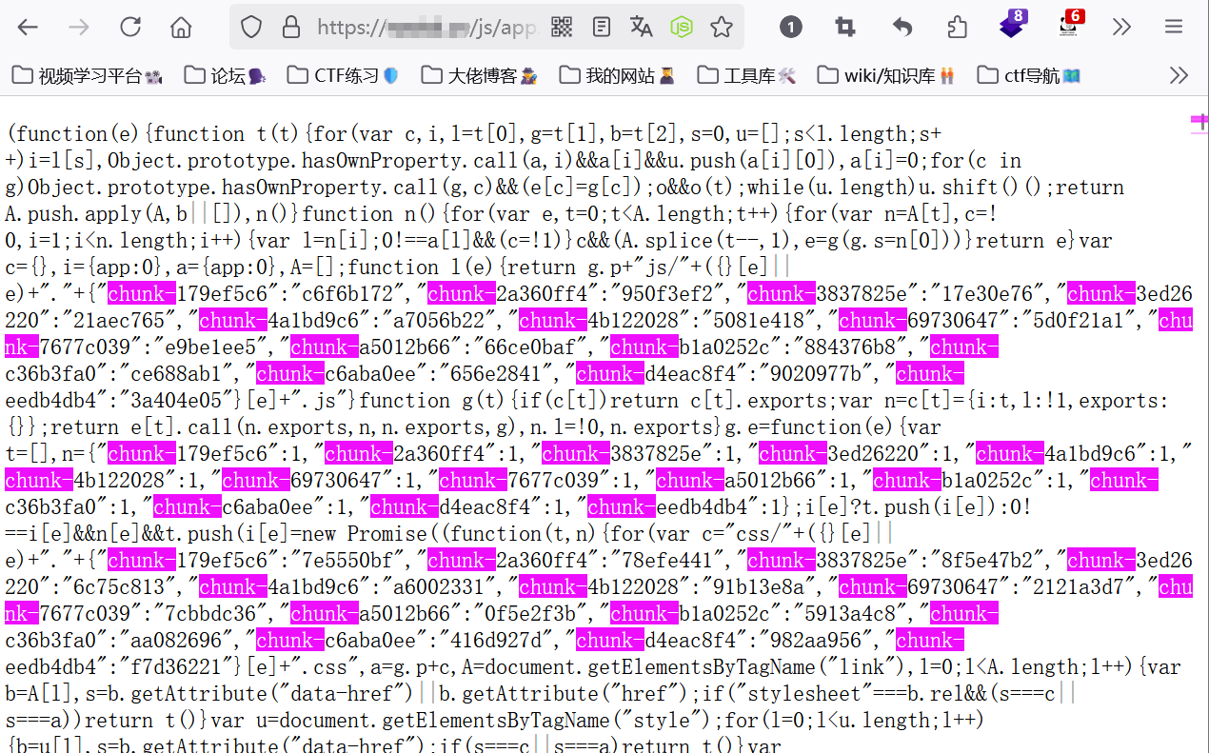1209x753 pixels.
Task: Translate this page with translate icon
Action: tap(642, 27)
